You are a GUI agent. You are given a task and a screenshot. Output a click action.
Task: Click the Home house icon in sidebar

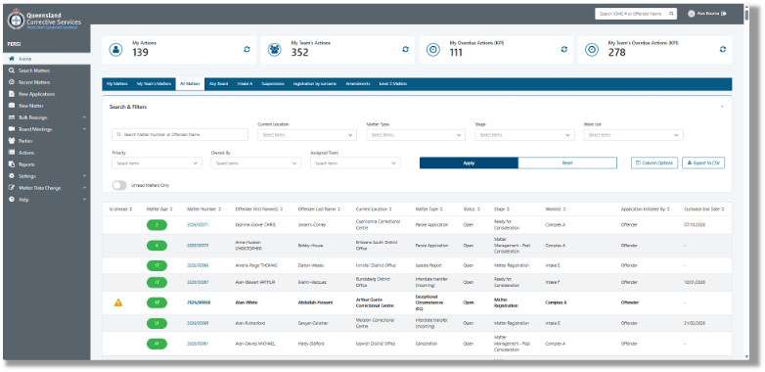11,59
